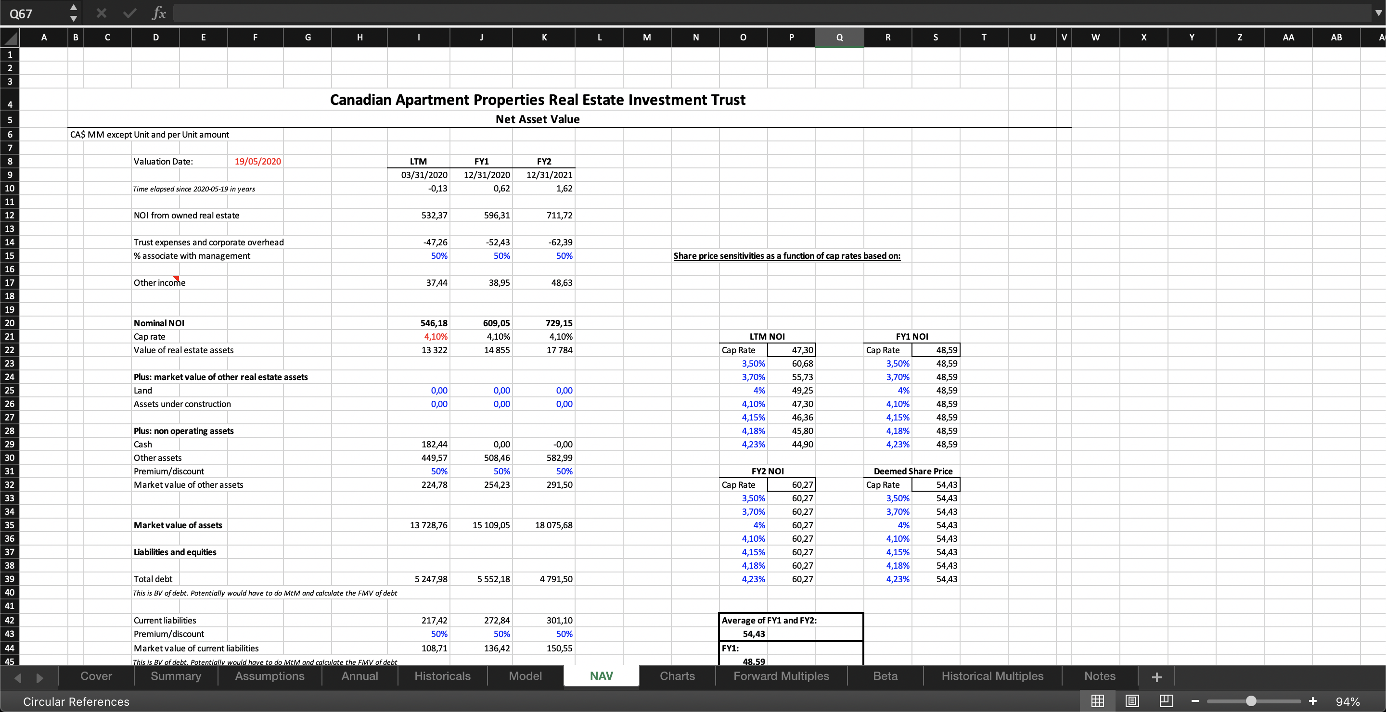1386x712 pixels.
Task: Select column AB header
Action: click(x=1336, y=37)
